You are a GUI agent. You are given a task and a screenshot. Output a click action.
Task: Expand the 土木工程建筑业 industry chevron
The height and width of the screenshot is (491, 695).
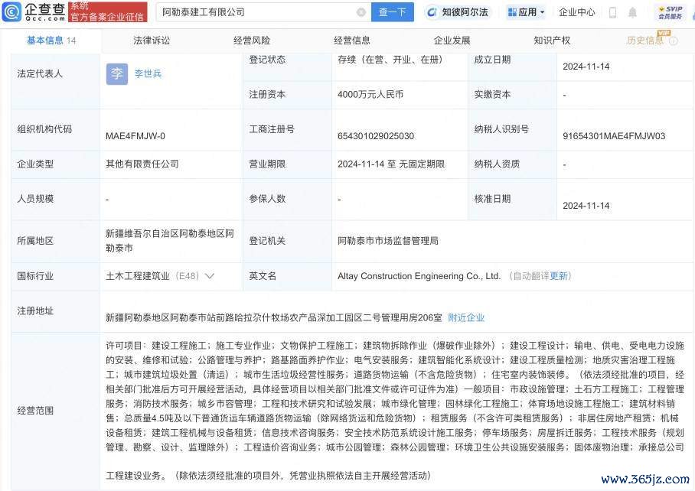click(x=210, y=276)
